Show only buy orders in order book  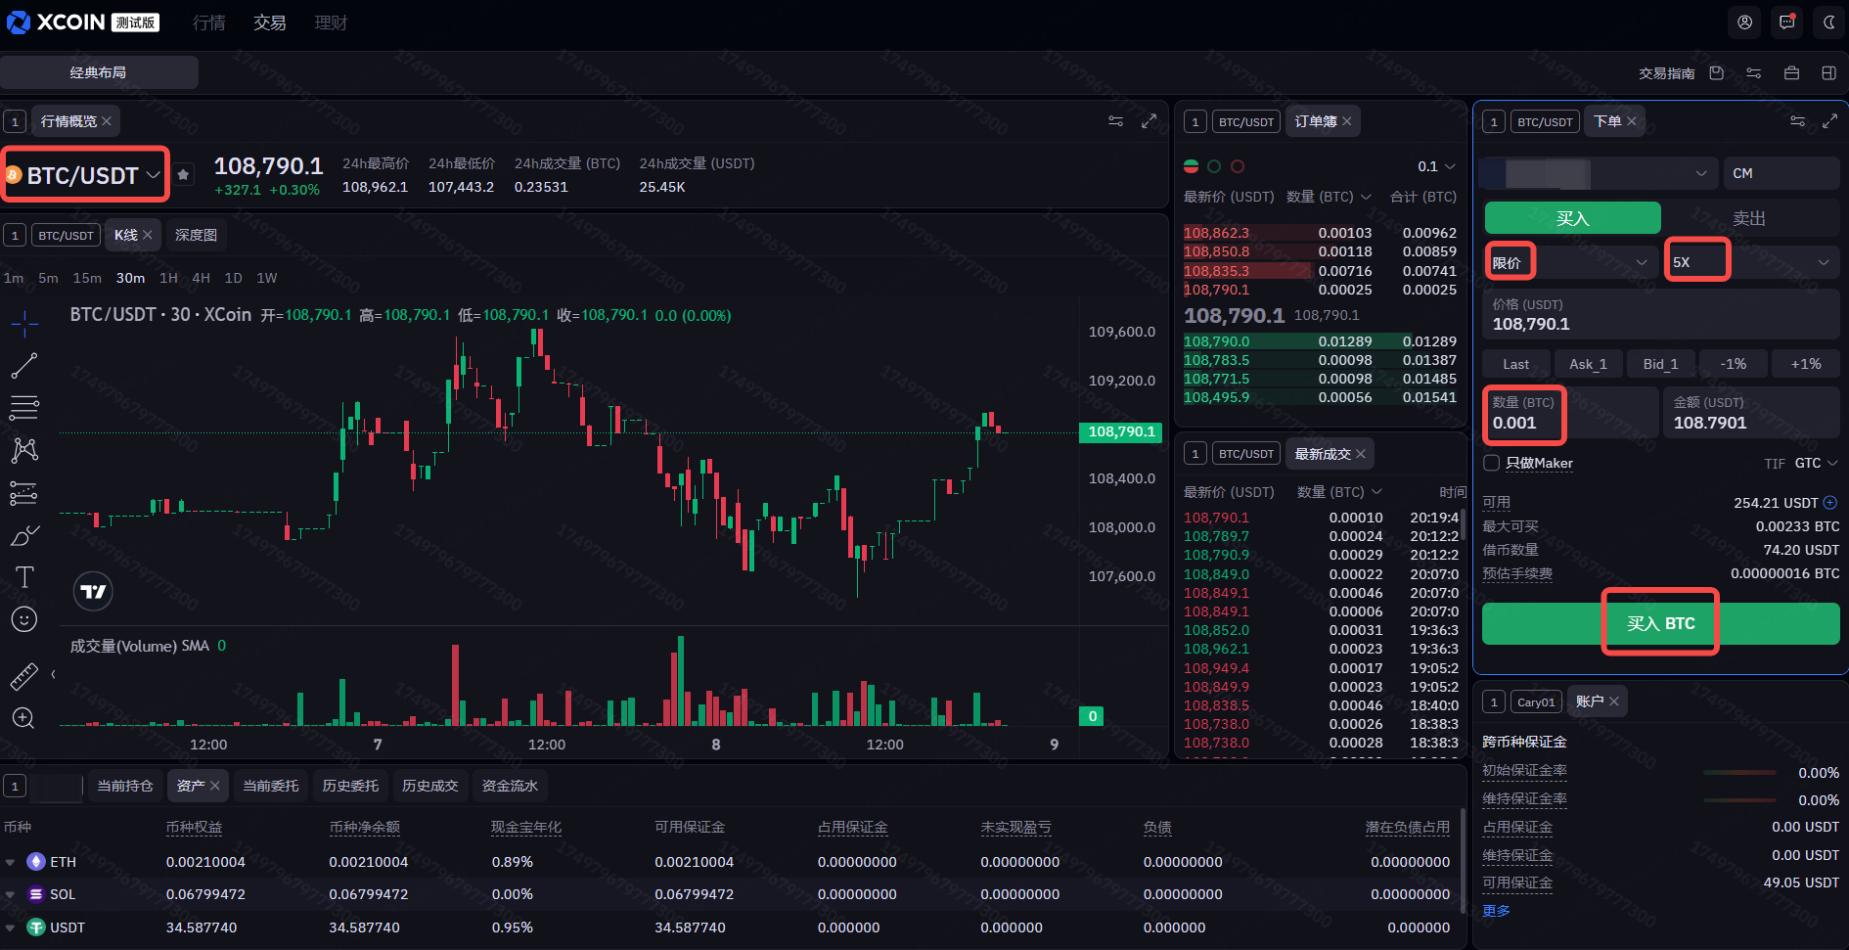(1214, 166)
